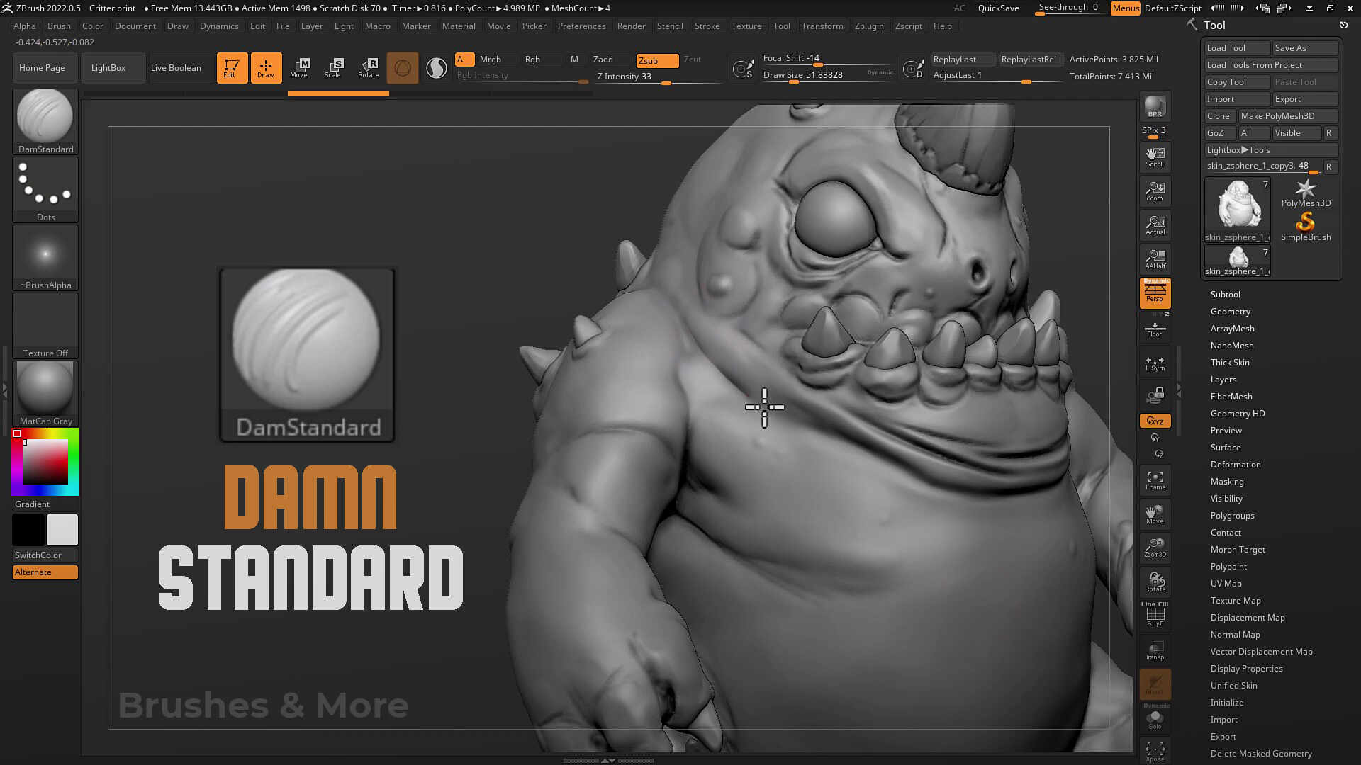
Task: Open the Dots stroke selector
Action: click(x=45, y=190)
